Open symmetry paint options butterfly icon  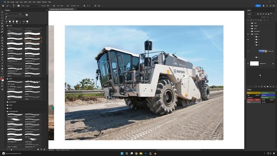[99, 6]
